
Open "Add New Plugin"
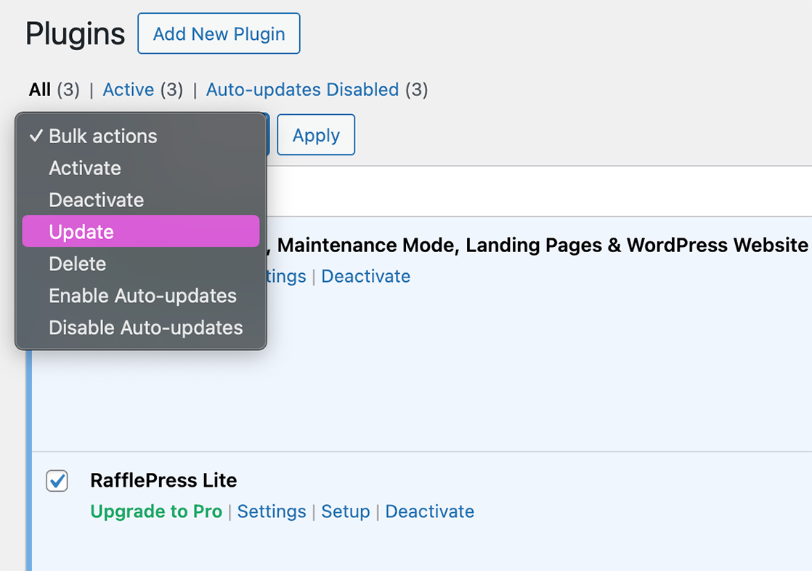[x=218, y=33]
